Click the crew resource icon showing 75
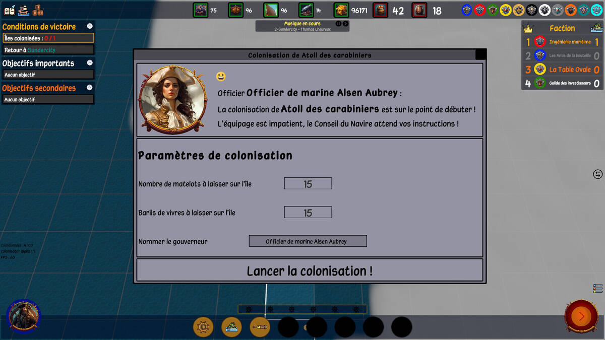The image size is (605, 340). [201, 10]
